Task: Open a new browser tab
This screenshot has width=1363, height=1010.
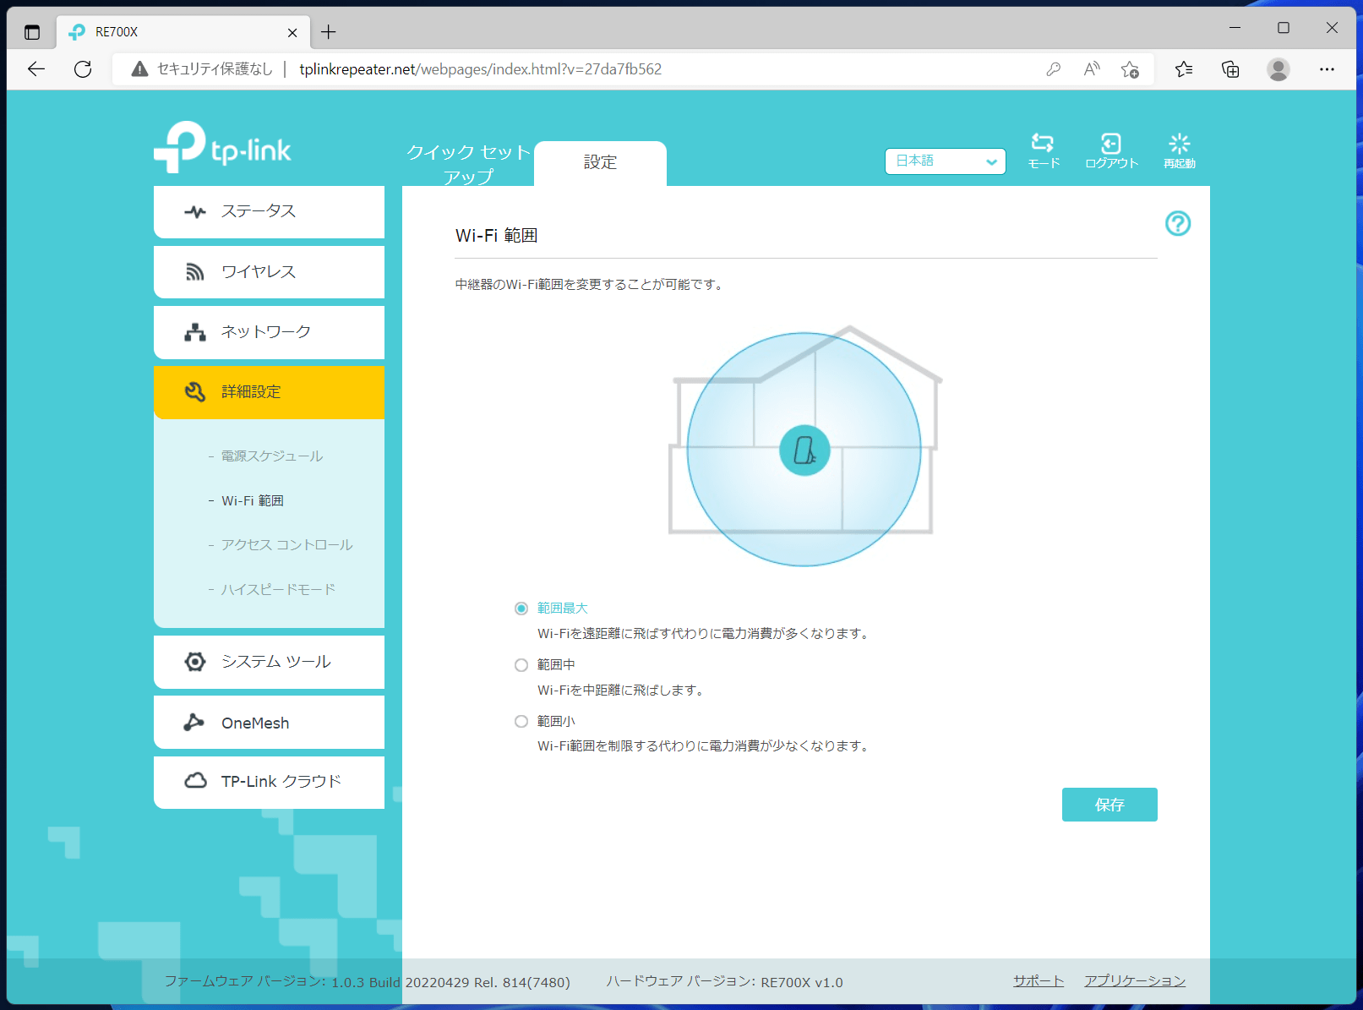Action: 329,32
